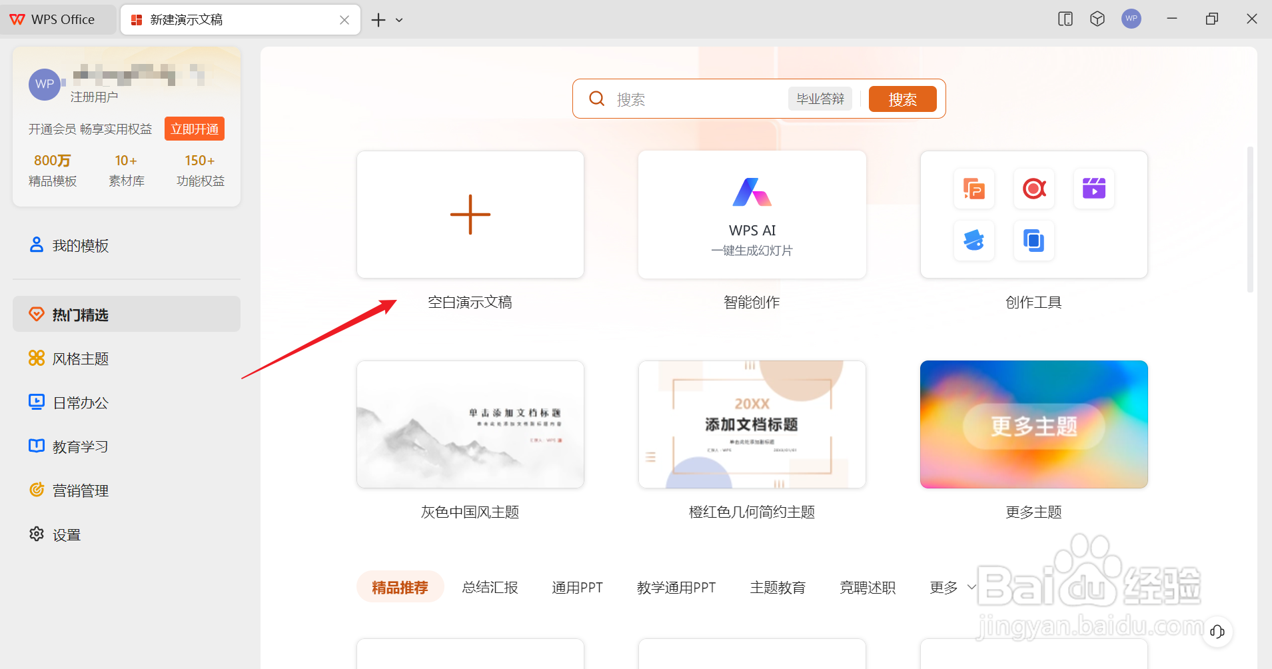Click the 我的模板 person icon
This screenshot has height=669, width=1272.
pos(37,245)
